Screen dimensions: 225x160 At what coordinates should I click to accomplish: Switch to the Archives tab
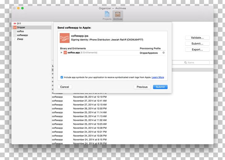point(118,16)
